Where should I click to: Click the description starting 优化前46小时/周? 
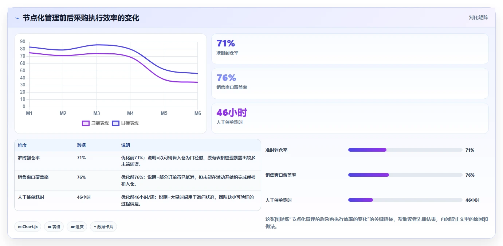click(x=188, y=201)
